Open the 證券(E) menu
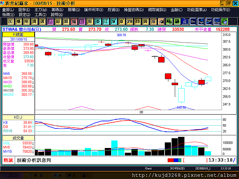 24,10
